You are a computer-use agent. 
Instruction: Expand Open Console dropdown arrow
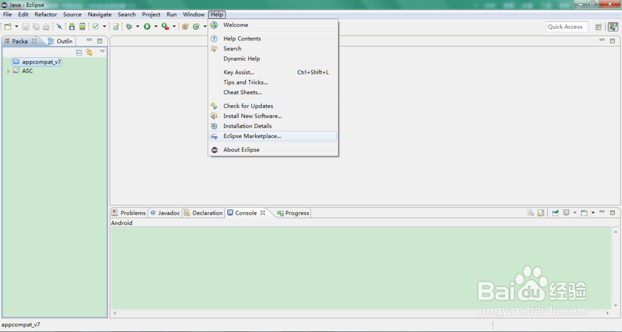[x=593, y=213]
